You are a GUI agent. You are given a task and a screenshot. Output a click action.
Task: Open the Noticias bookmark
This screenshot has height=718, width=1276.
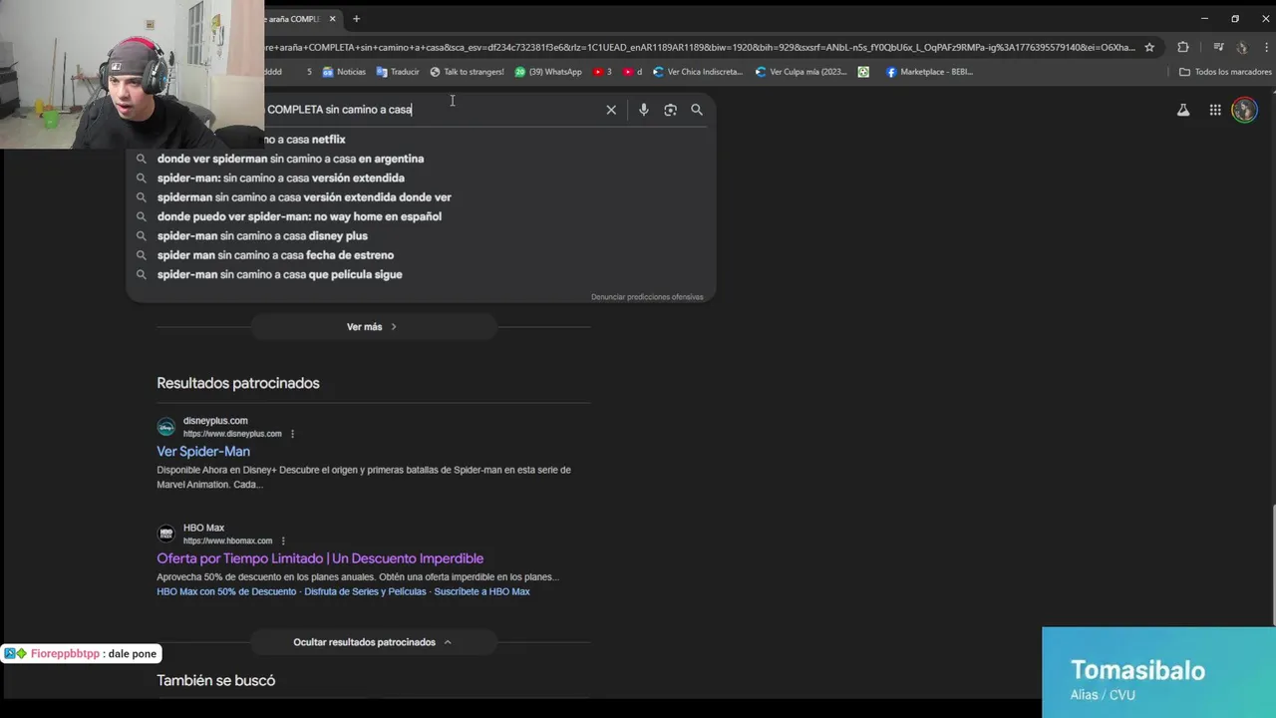click(x=344, y=72)
